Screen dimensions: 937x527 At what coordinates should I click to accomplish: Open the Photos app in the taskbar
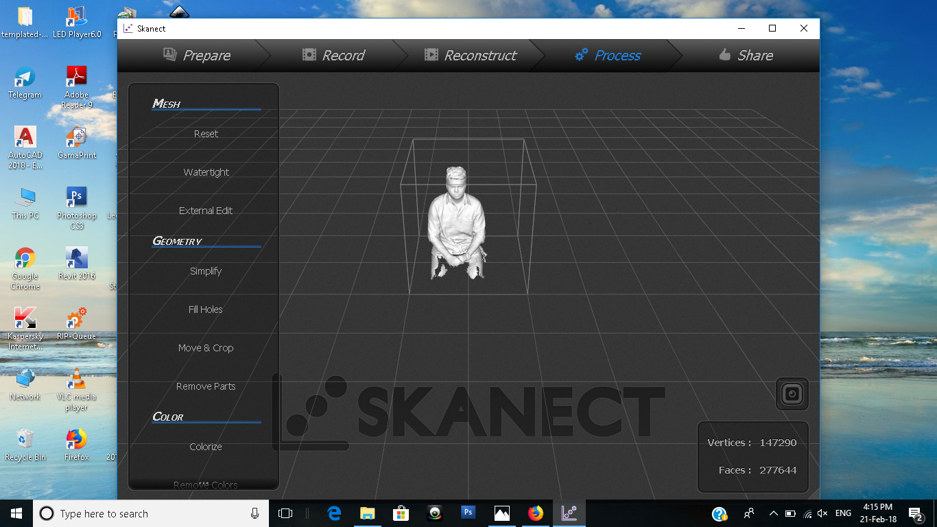pyautogui.click(x=502, y=513)
